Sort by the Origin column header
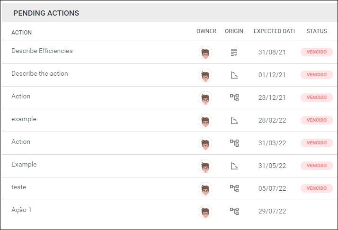 234,31
